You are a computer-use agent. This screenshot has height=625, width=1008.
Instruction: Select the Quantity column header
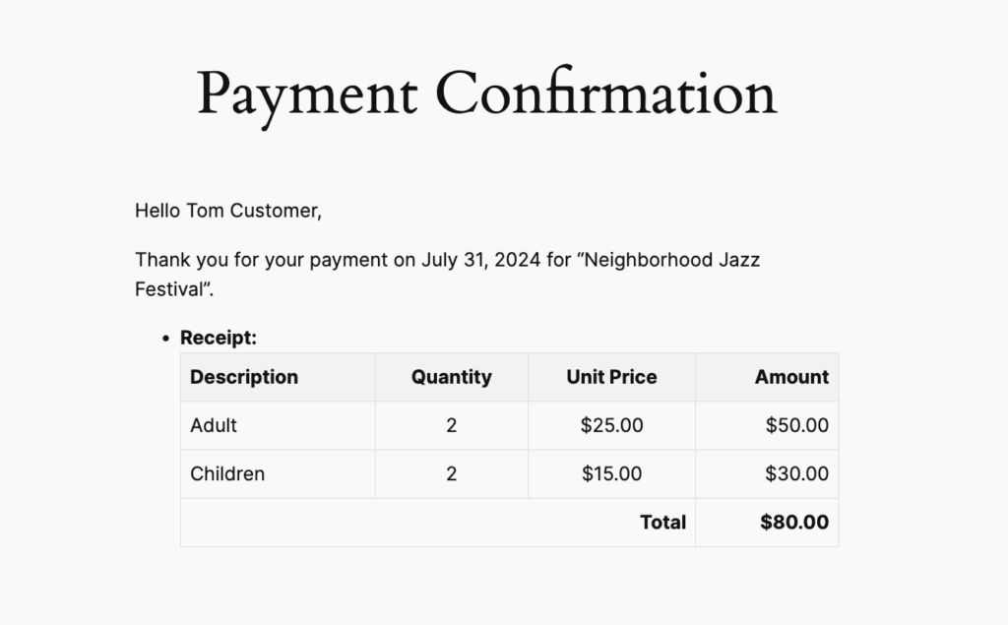point(451,377)
